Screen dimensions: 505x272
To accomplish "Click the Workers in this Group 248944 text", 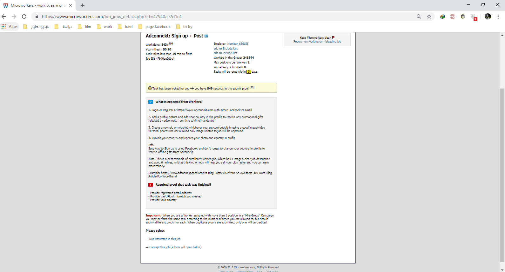I will (x=234, y=58).
